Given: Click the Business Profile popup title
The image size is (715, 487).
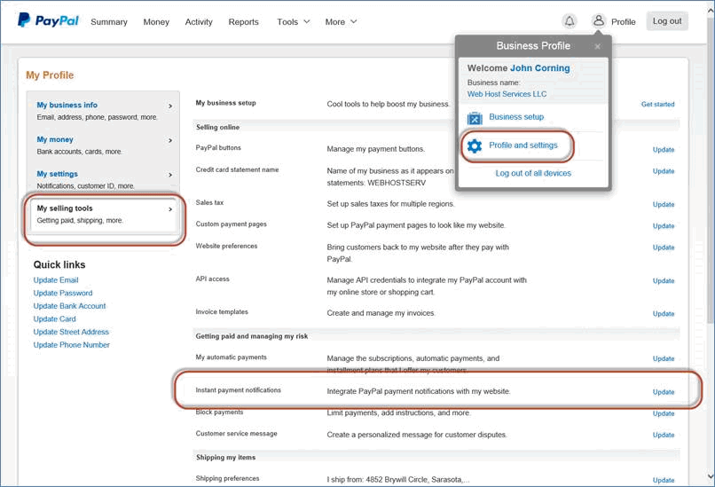Looking at the screenshot, I should click(x=533, y=46).
